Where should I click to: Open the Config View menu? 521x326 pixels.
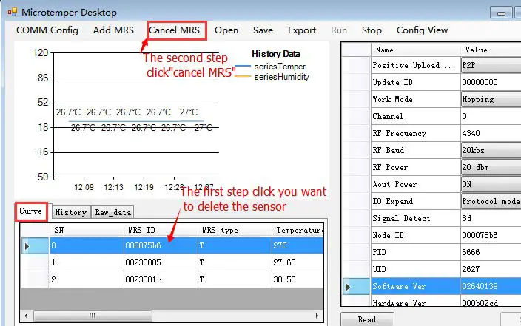tap(422, 30)
